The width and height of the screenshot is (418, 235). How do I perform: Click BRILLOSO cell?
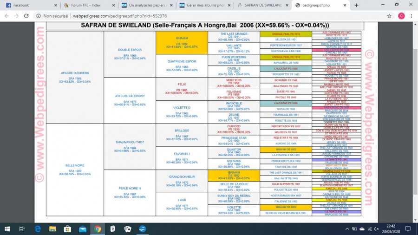[182, 135]
